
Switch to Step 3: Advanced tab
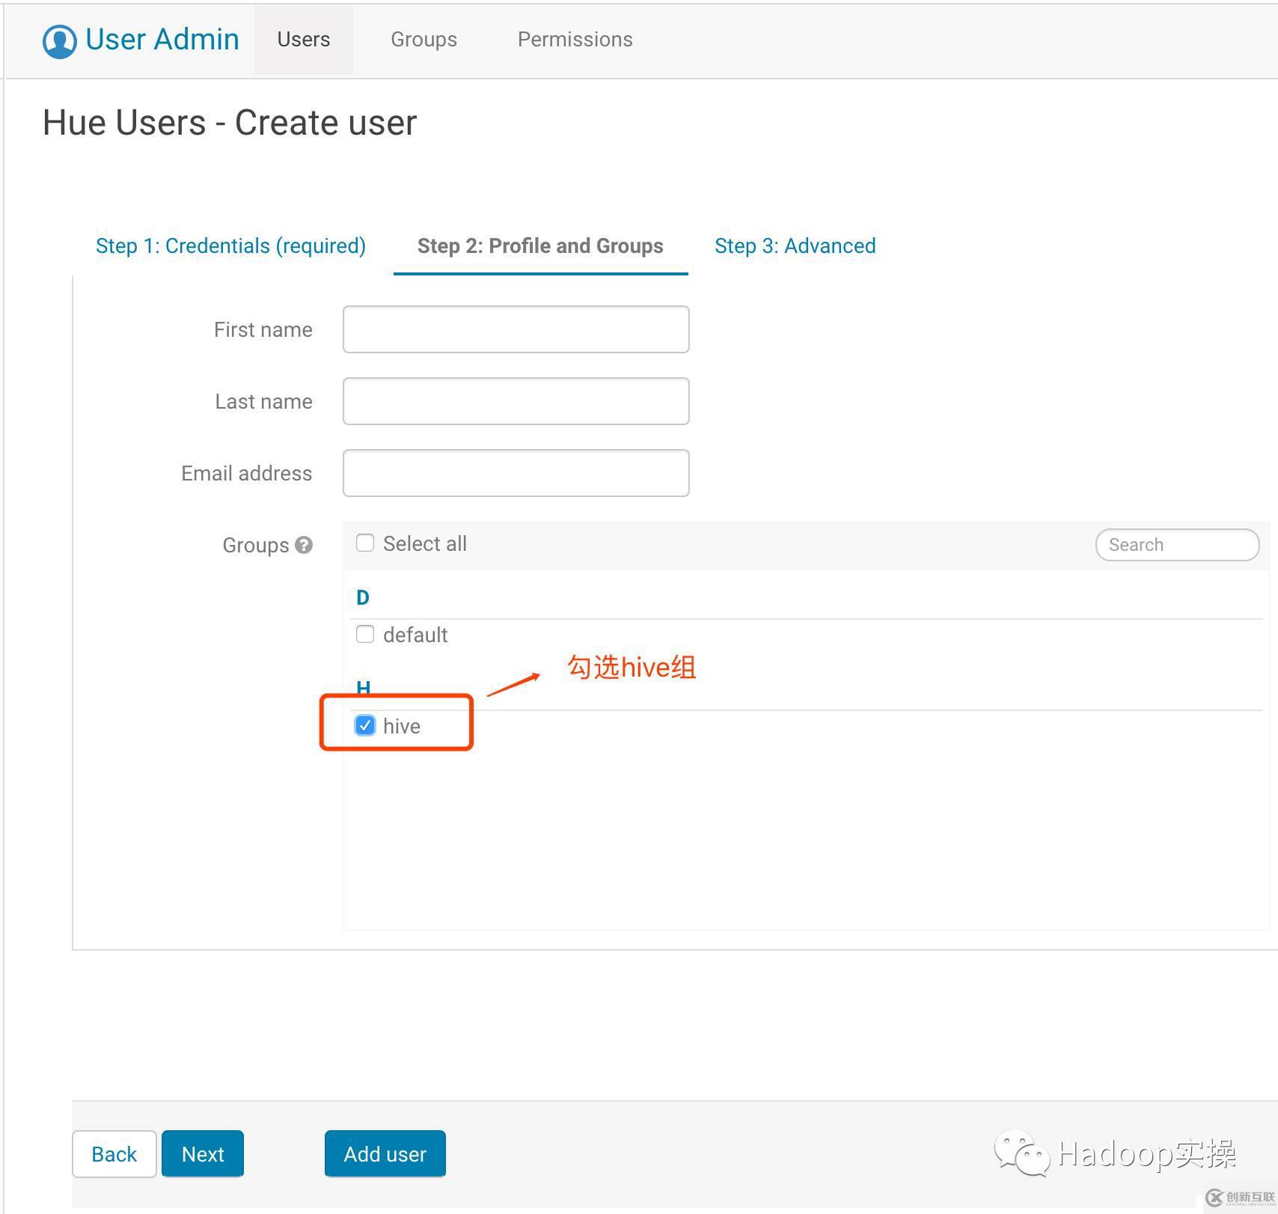click(x=795, y=246)
